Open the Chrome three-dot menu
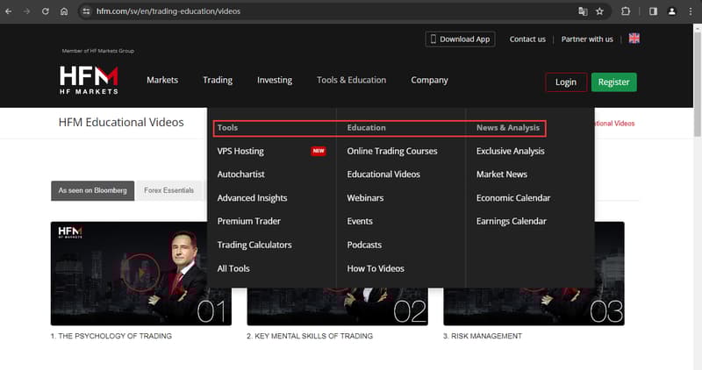702x370 pixels. [x=691, y=11]
